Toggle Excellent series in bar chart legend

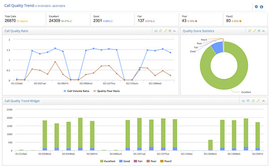tap(108, 161)
